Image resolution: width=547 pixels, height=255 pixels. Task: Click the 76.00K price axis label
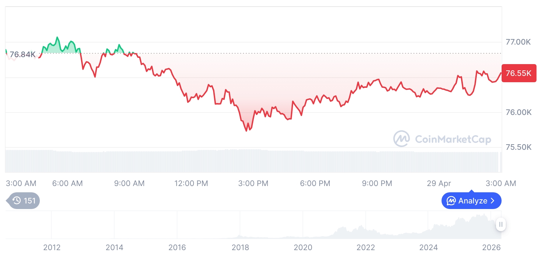tap(518, 113)
